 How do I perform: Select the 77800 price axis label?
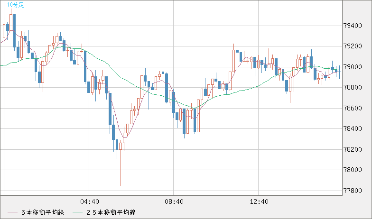353,191
